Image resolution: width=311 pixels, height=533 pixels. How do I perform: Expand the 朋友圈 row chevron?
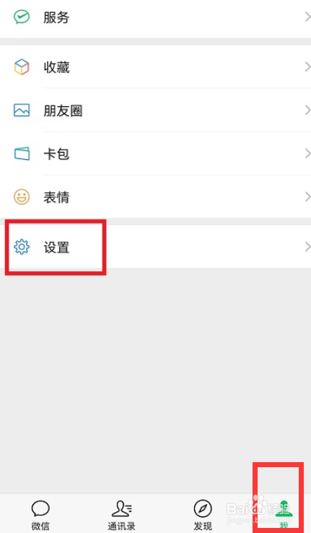point(307,111)
